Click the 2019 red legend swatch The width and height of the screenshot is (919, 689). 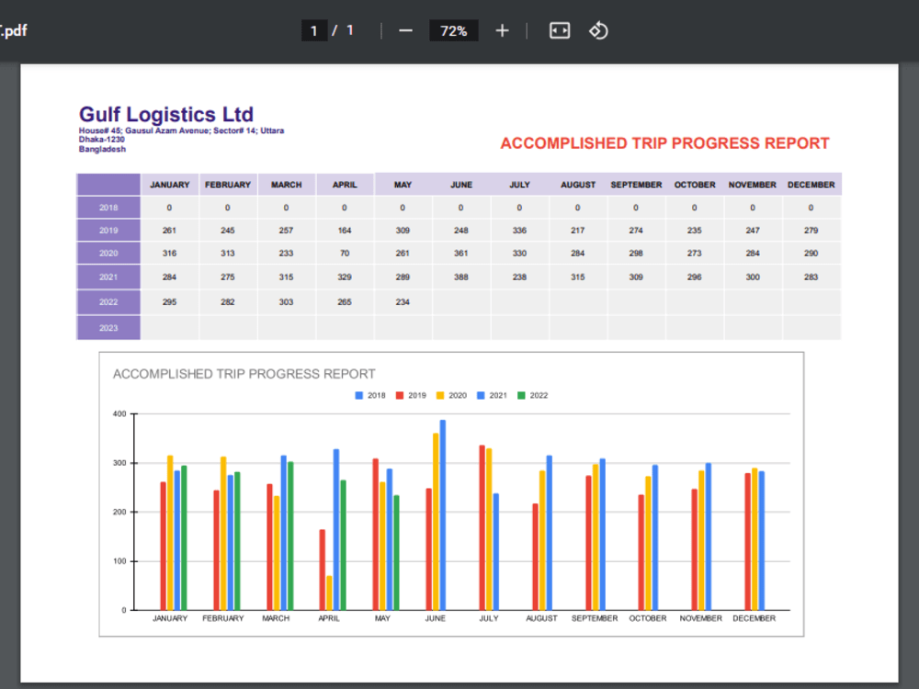point(400,395)
